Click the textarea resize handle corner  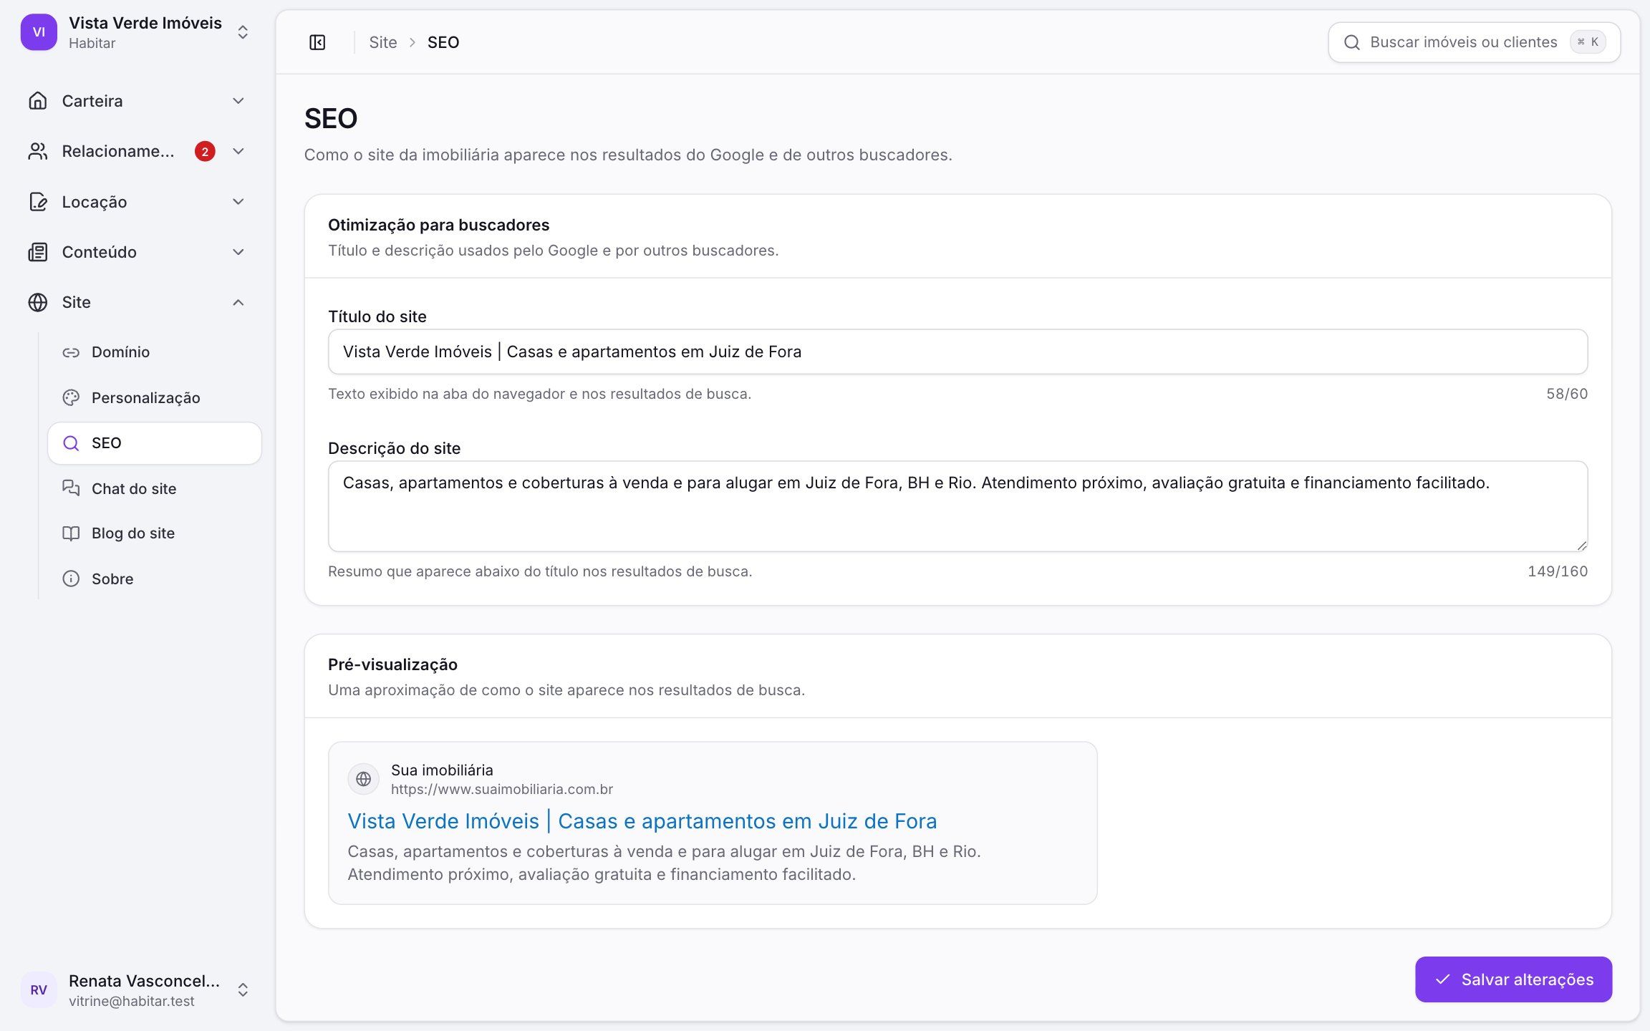tap(1581, 545)
